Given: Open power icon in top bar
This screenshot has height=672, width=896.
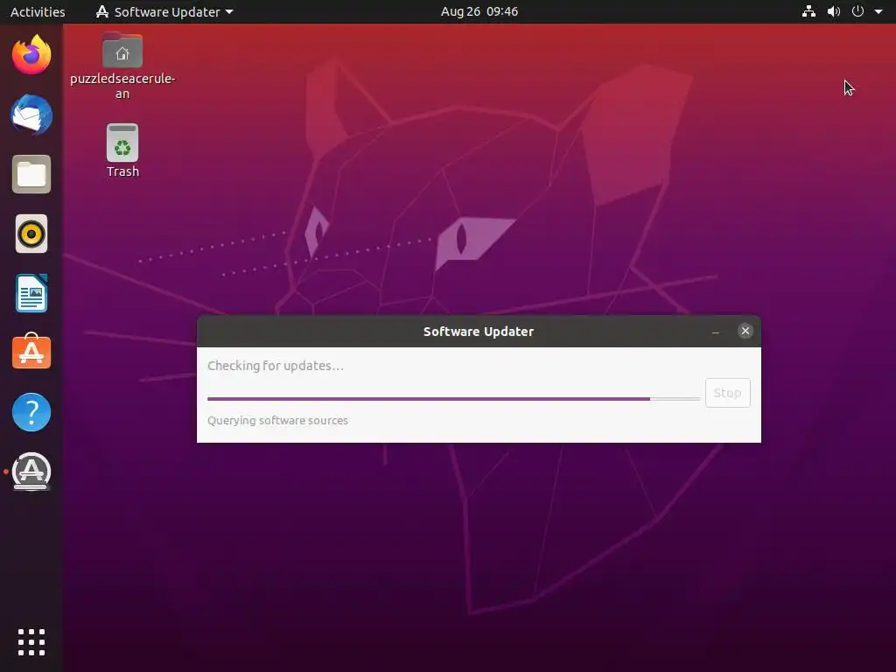Looking at the screenshot, I should (857, 11).
